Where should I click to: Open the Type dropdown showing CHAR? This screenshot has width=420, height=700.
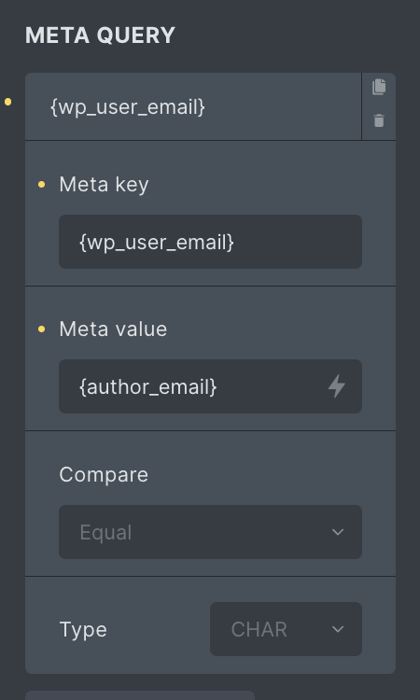pyautogui.click(x=286, y=629)
